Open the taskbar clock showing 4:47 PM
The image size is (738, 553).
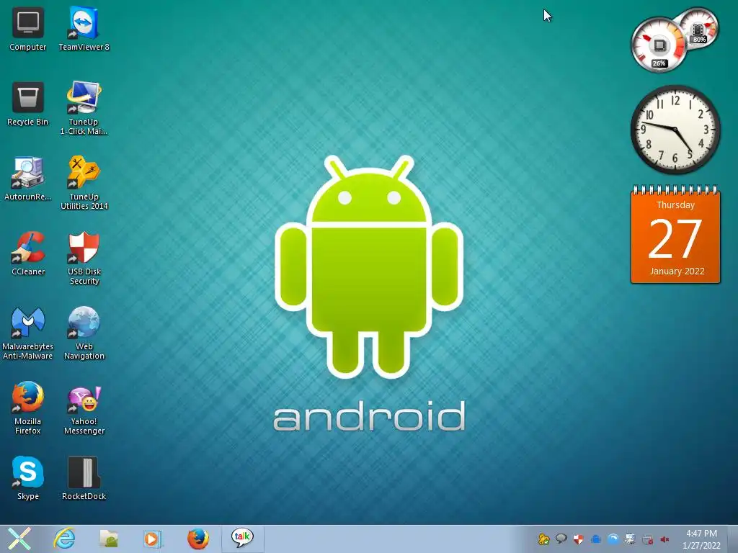[701, 539]
